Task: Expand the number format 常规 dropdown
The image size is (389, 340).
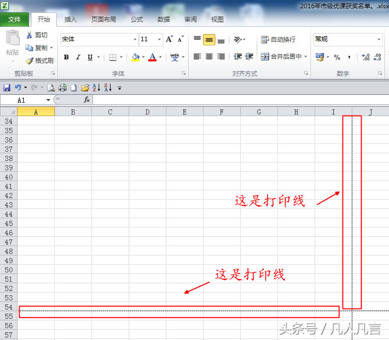Action: (379, 39)
